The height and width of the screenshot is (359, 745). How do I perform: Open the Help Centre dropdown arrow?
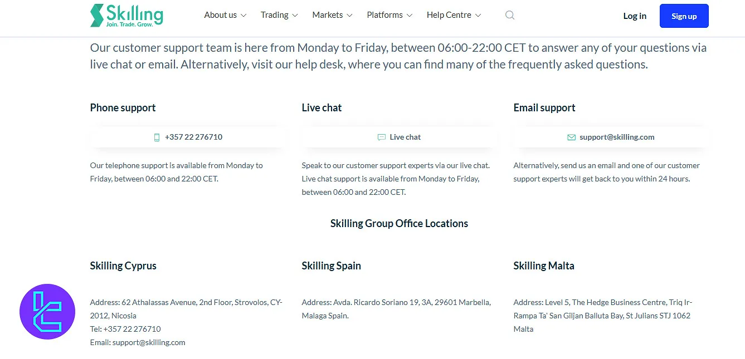pyautogui.click(x=478, y=16)
